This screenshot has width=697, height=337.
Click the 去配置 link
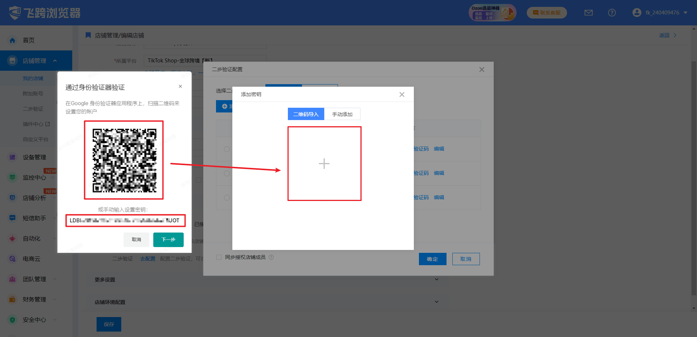point(148,259)
